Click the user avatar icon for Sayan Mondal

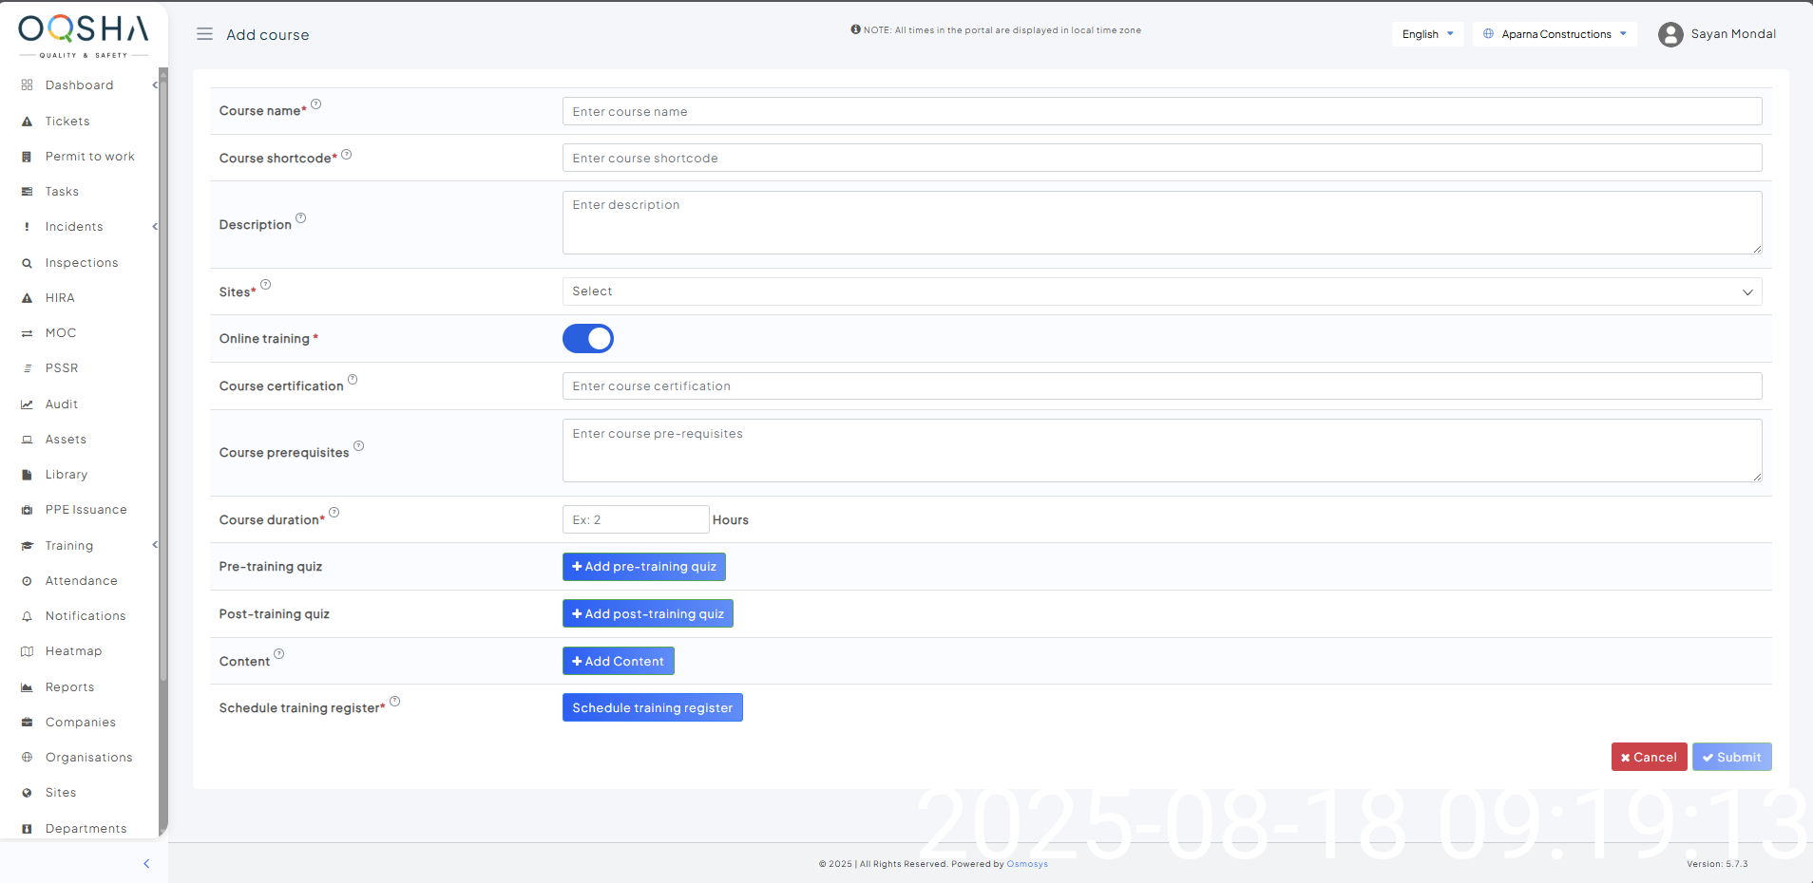point(1670,35)
